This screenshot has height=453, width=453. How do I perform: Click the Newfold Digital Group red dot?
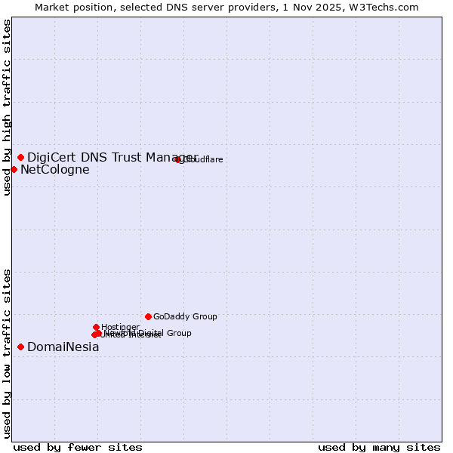click(x=98, y=333)
